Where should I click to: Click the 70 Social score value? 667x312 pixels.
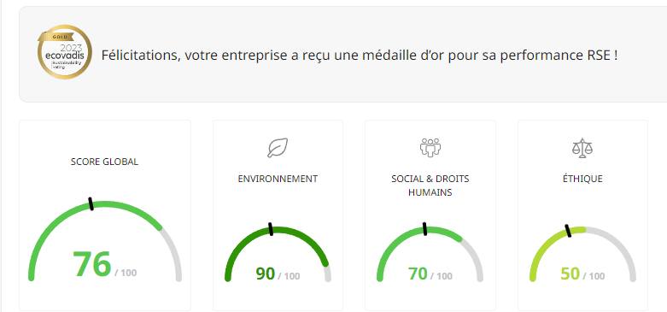[418, 274]
